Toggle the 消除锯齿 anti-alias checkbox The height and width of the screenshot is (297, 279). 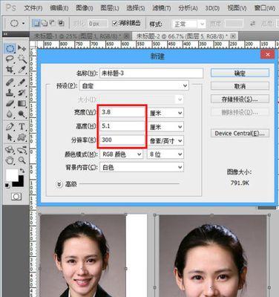pyautogui.click(x=114, y=23)
